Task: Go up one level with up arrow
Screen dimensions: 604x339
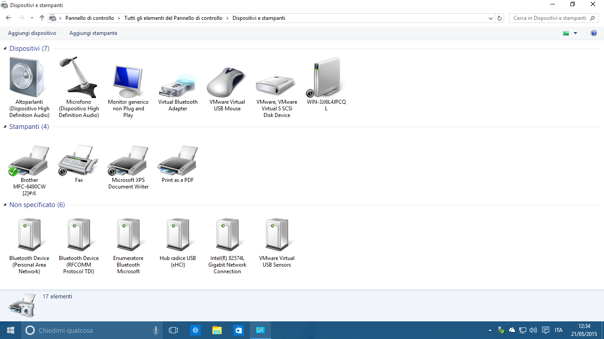Action: [42, 18]
